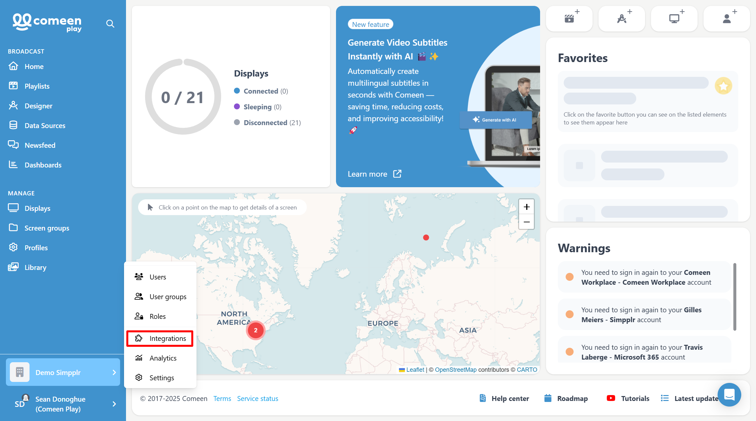Click the Leaflet attribution link
The image size is (756, 421).
[x=415, y=369]
